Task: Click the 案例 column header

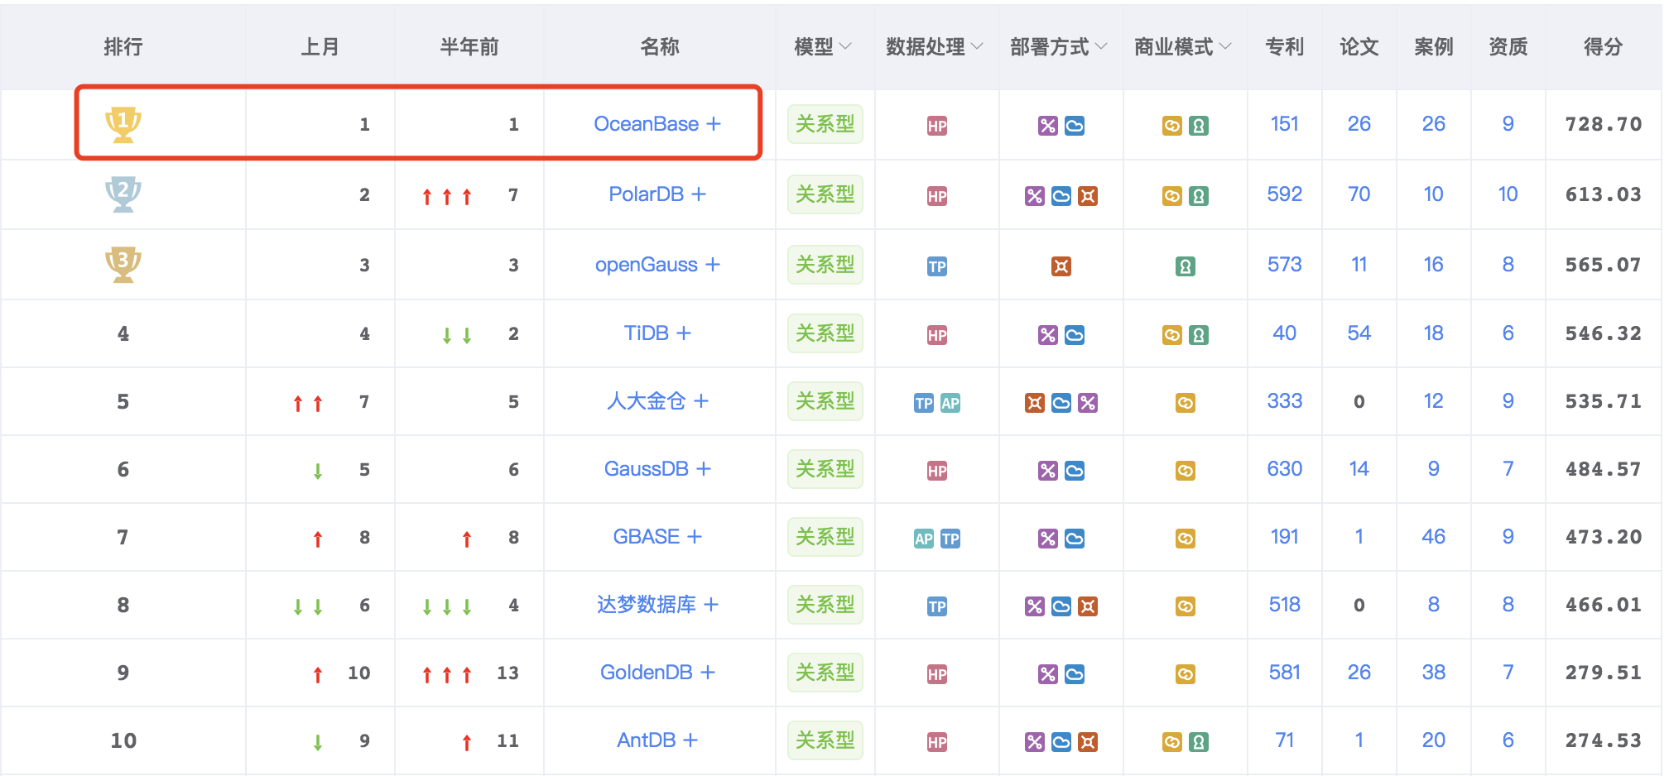Action: (1434, 47)
